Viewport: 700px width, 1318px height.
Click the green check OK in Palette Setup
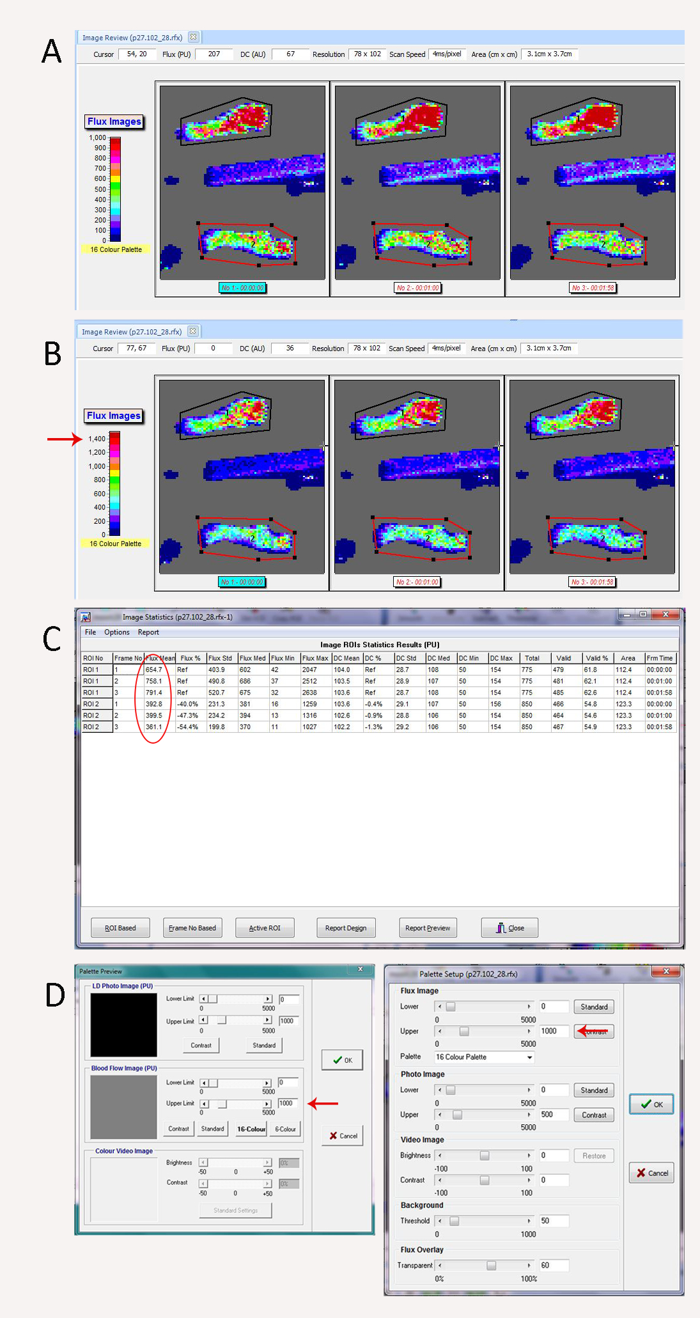(651, 1104)
